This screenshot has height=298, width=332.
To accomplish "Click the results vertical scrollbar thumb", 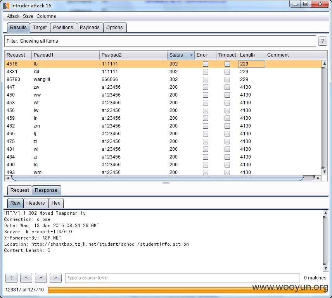I will [x=324, y=117].
